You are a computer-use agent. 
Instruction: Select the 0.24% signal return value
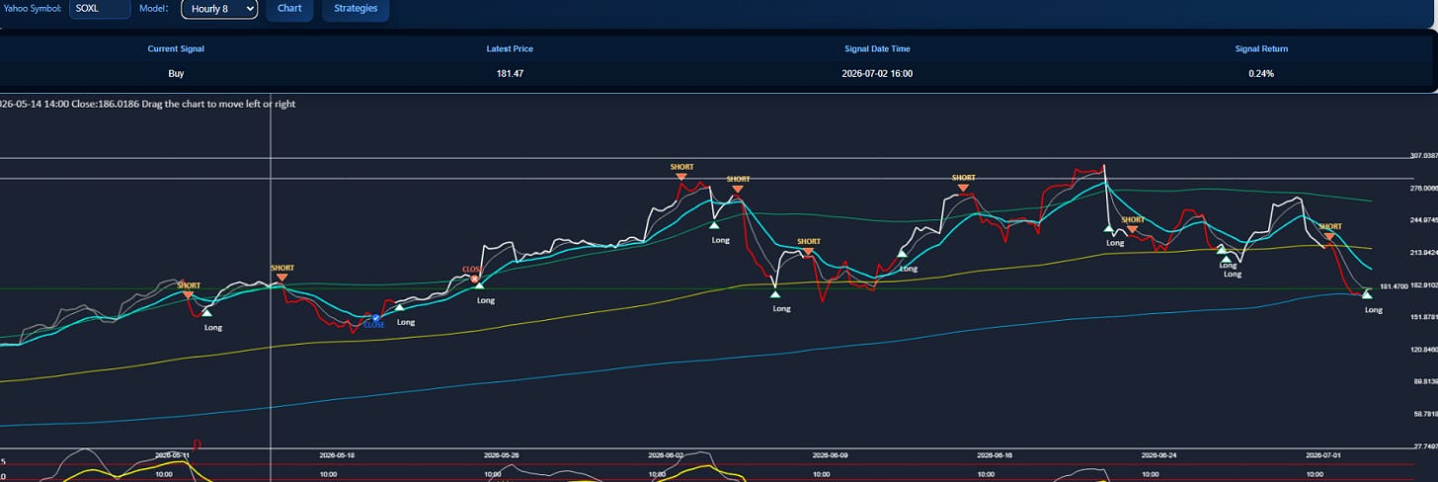pos(1261,73)
